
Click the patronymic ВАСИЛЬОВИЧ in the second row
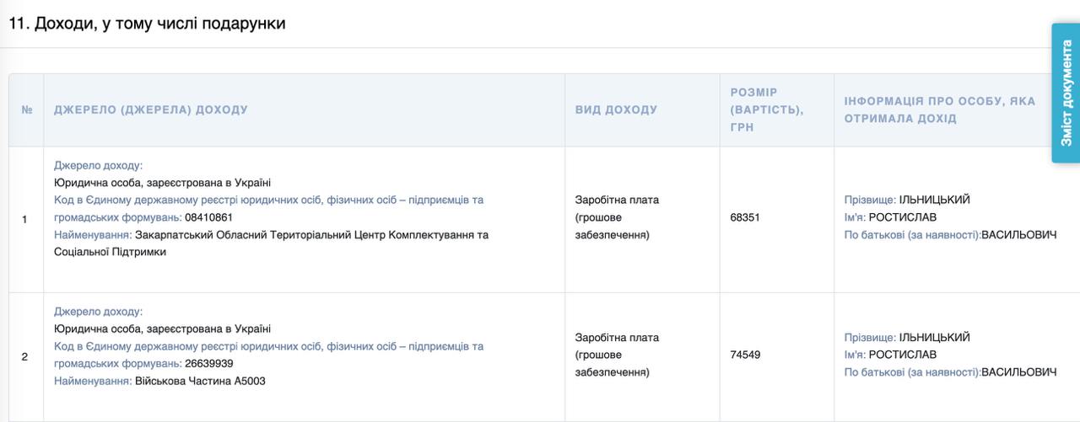[x=1018, y=372]
